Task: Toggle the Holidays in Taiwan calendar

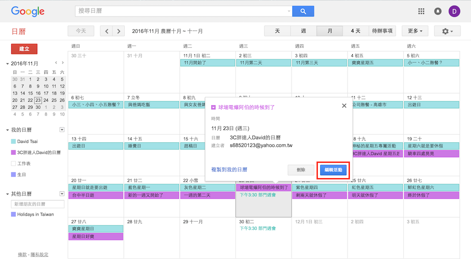Action: coord(13,214)
